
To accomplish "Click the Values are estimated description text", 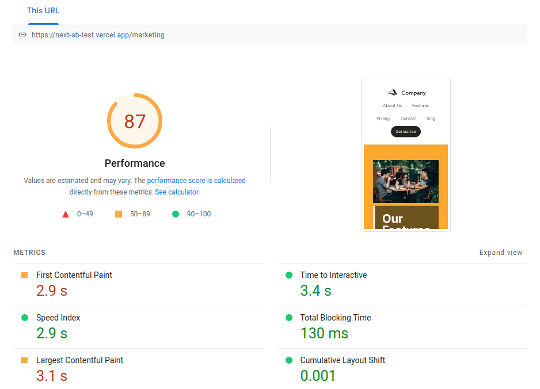I will tap(135, 186).
